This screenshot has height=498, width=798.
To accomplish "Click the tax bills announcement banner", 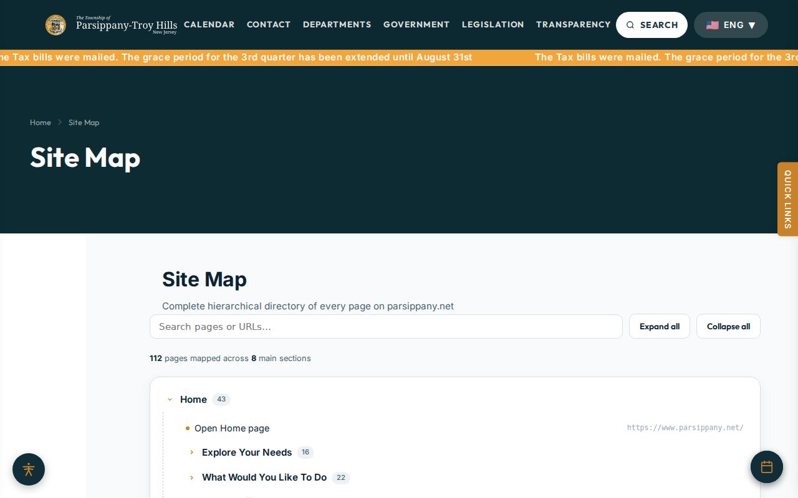I will pos(399,57).
